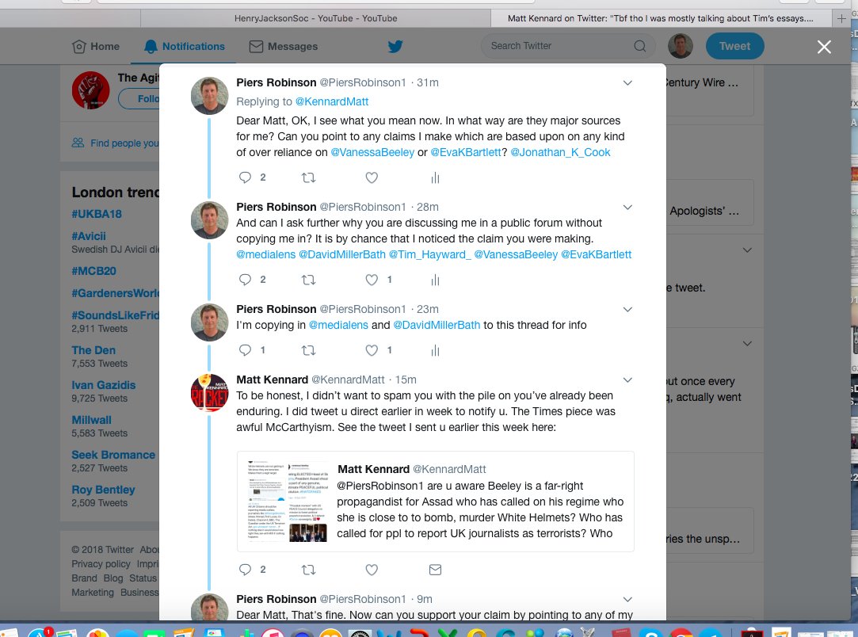Like Piers Robinson's 23m tweet
Viewport: 858px width, 637px height.
372,350
